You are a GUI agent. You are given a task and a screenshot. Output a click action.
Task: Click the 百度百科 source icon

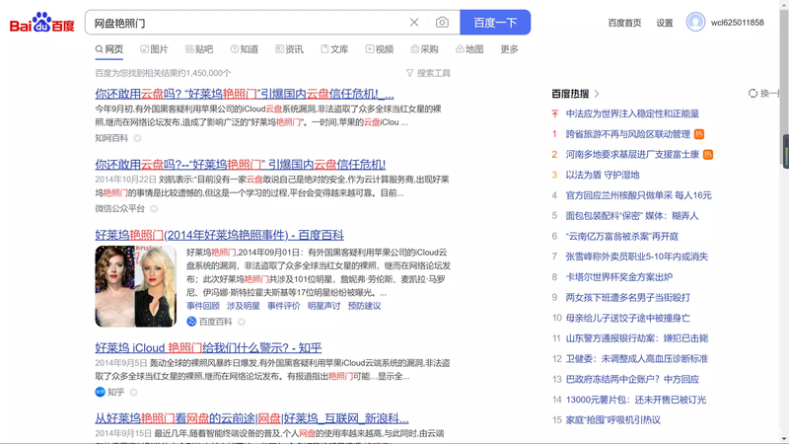pos(191,322)
